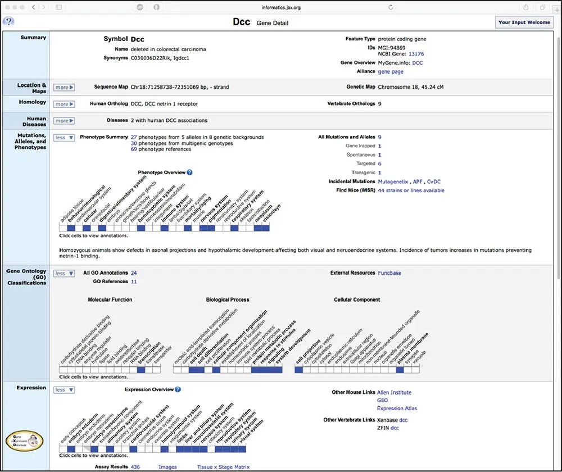
Task: Open Xenbase dcc link
Action: pos(403,420)
